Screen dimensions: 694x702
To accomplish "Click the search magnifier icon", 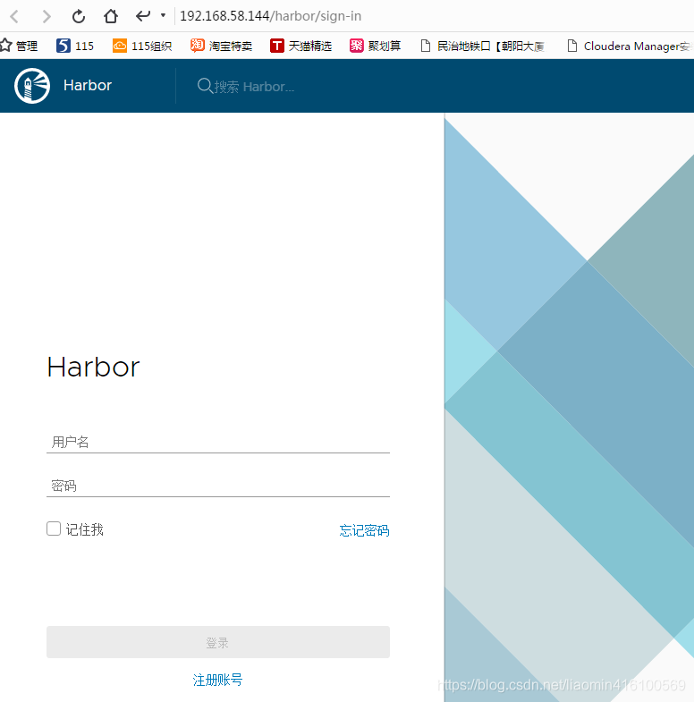I will tap(205, 86).
